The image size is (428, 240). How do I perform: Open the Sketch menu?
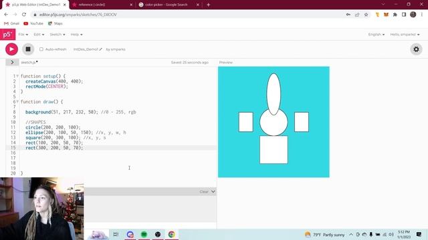coord(58,35)
